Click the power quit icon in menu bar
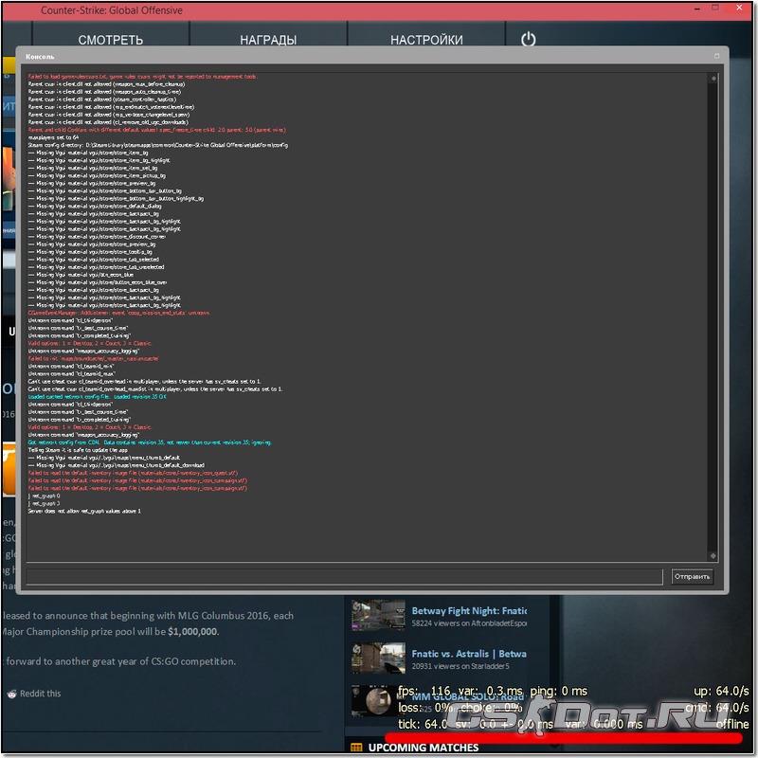Viewport: 758px width, 758px height. coord(529,39)
